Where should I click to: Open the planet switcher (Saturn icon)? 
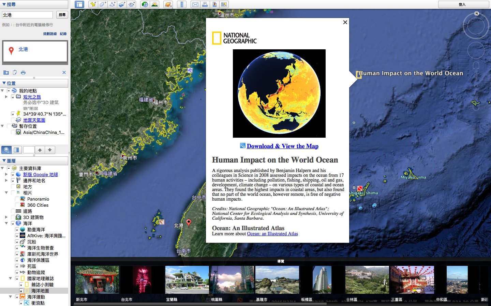(168, 4)
